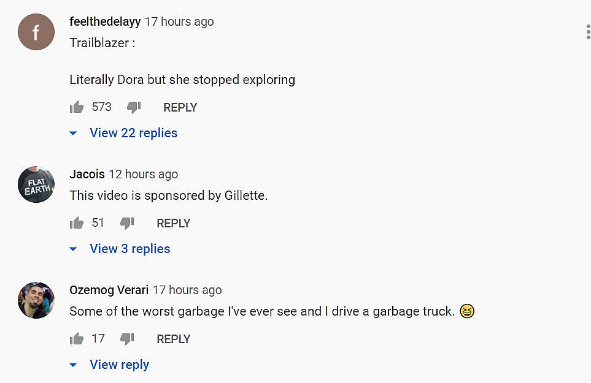Like Jacois's Gillette comment
591x383 pixels.
pos(77,224)
